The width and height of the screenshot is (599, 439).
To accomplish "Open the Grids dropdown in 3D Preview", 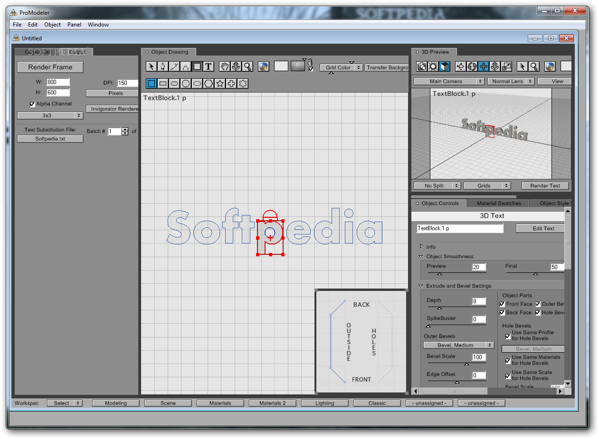I will (487, 186).
